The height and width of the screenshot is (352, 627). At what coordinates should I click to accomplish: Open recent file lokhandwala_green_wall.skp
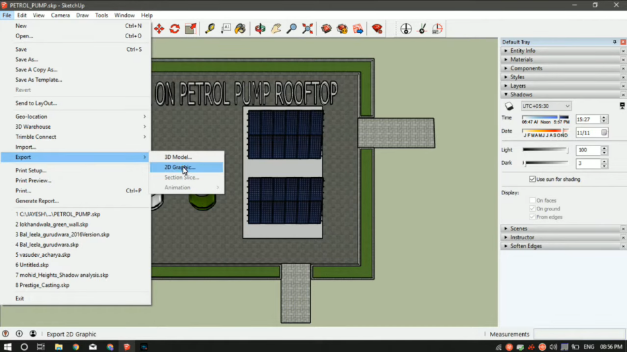coord(52,225)
